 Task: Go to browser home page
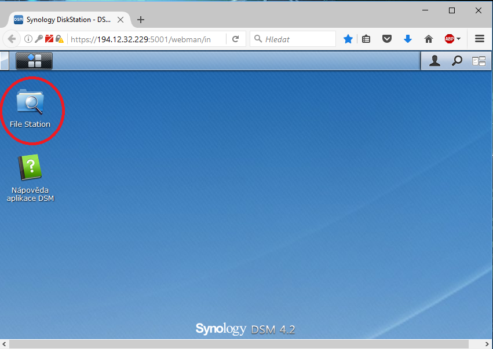tap(429, 39)
